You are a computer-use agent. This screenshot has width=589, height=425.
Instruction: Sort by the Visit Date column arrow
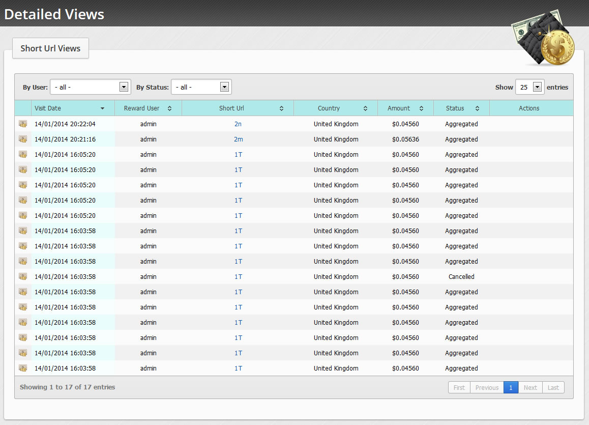point(102,108)
